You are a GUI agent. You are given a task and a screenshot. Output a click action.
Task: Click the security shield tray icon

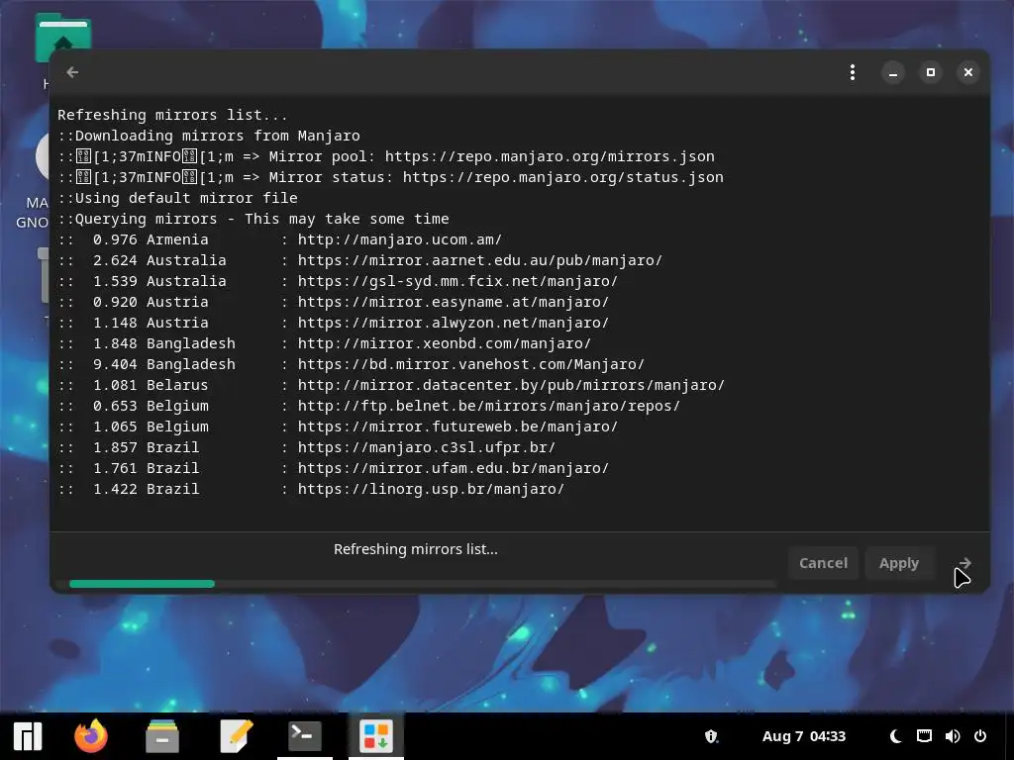click(x=711, y=736)
